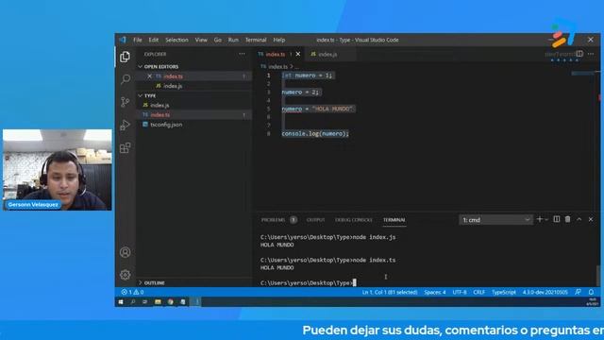Image resolution: width=604 pixels, height=340 pixels.
Task: Open the Go menu
Action: coord(218,40)
